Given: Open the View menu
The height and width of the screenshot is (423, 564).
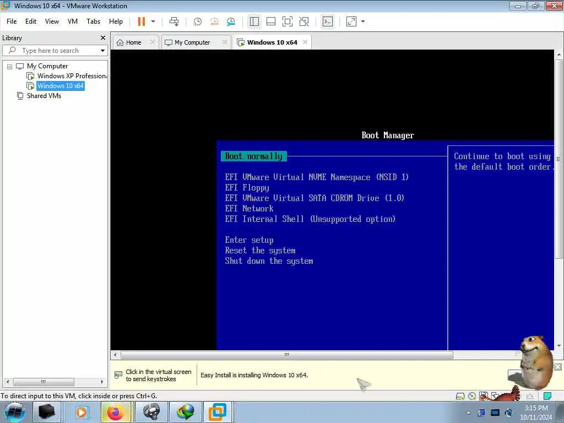Looking at the screenshot, I should pyautogui.click(x=52, y=21).
